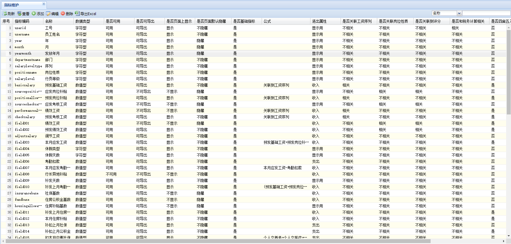Click the search text input box
The image size is (511, 244).
pyautogui.click(x=486, y=13)
